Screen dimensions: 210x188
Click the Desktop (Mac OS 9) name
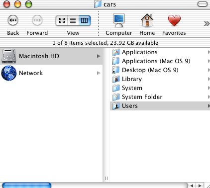point(150,70)
